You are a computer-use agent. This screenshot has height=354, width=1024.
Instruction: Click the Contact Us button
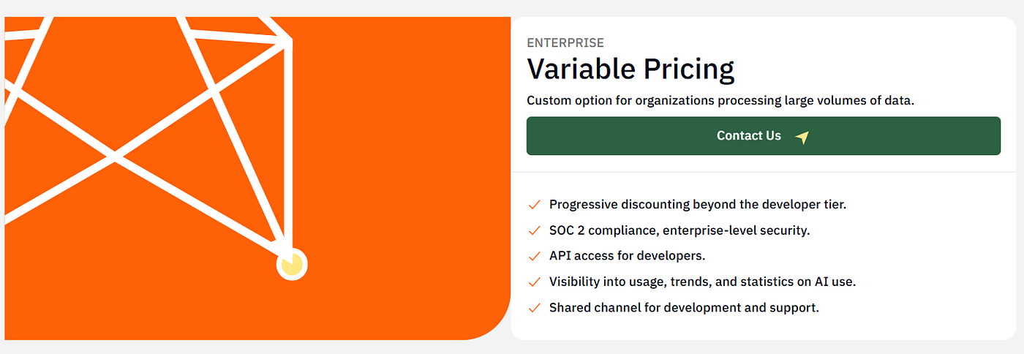pos(763,136)
